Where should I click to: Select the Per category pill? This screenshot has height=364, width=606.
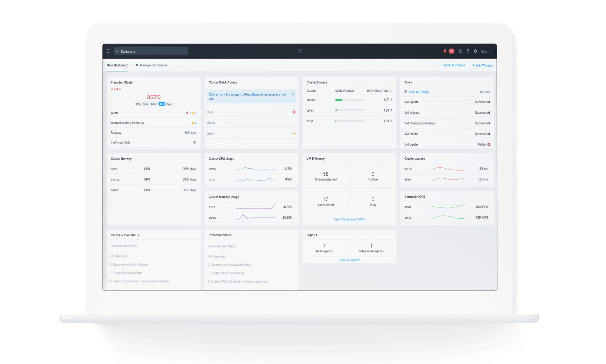[138, 104]
